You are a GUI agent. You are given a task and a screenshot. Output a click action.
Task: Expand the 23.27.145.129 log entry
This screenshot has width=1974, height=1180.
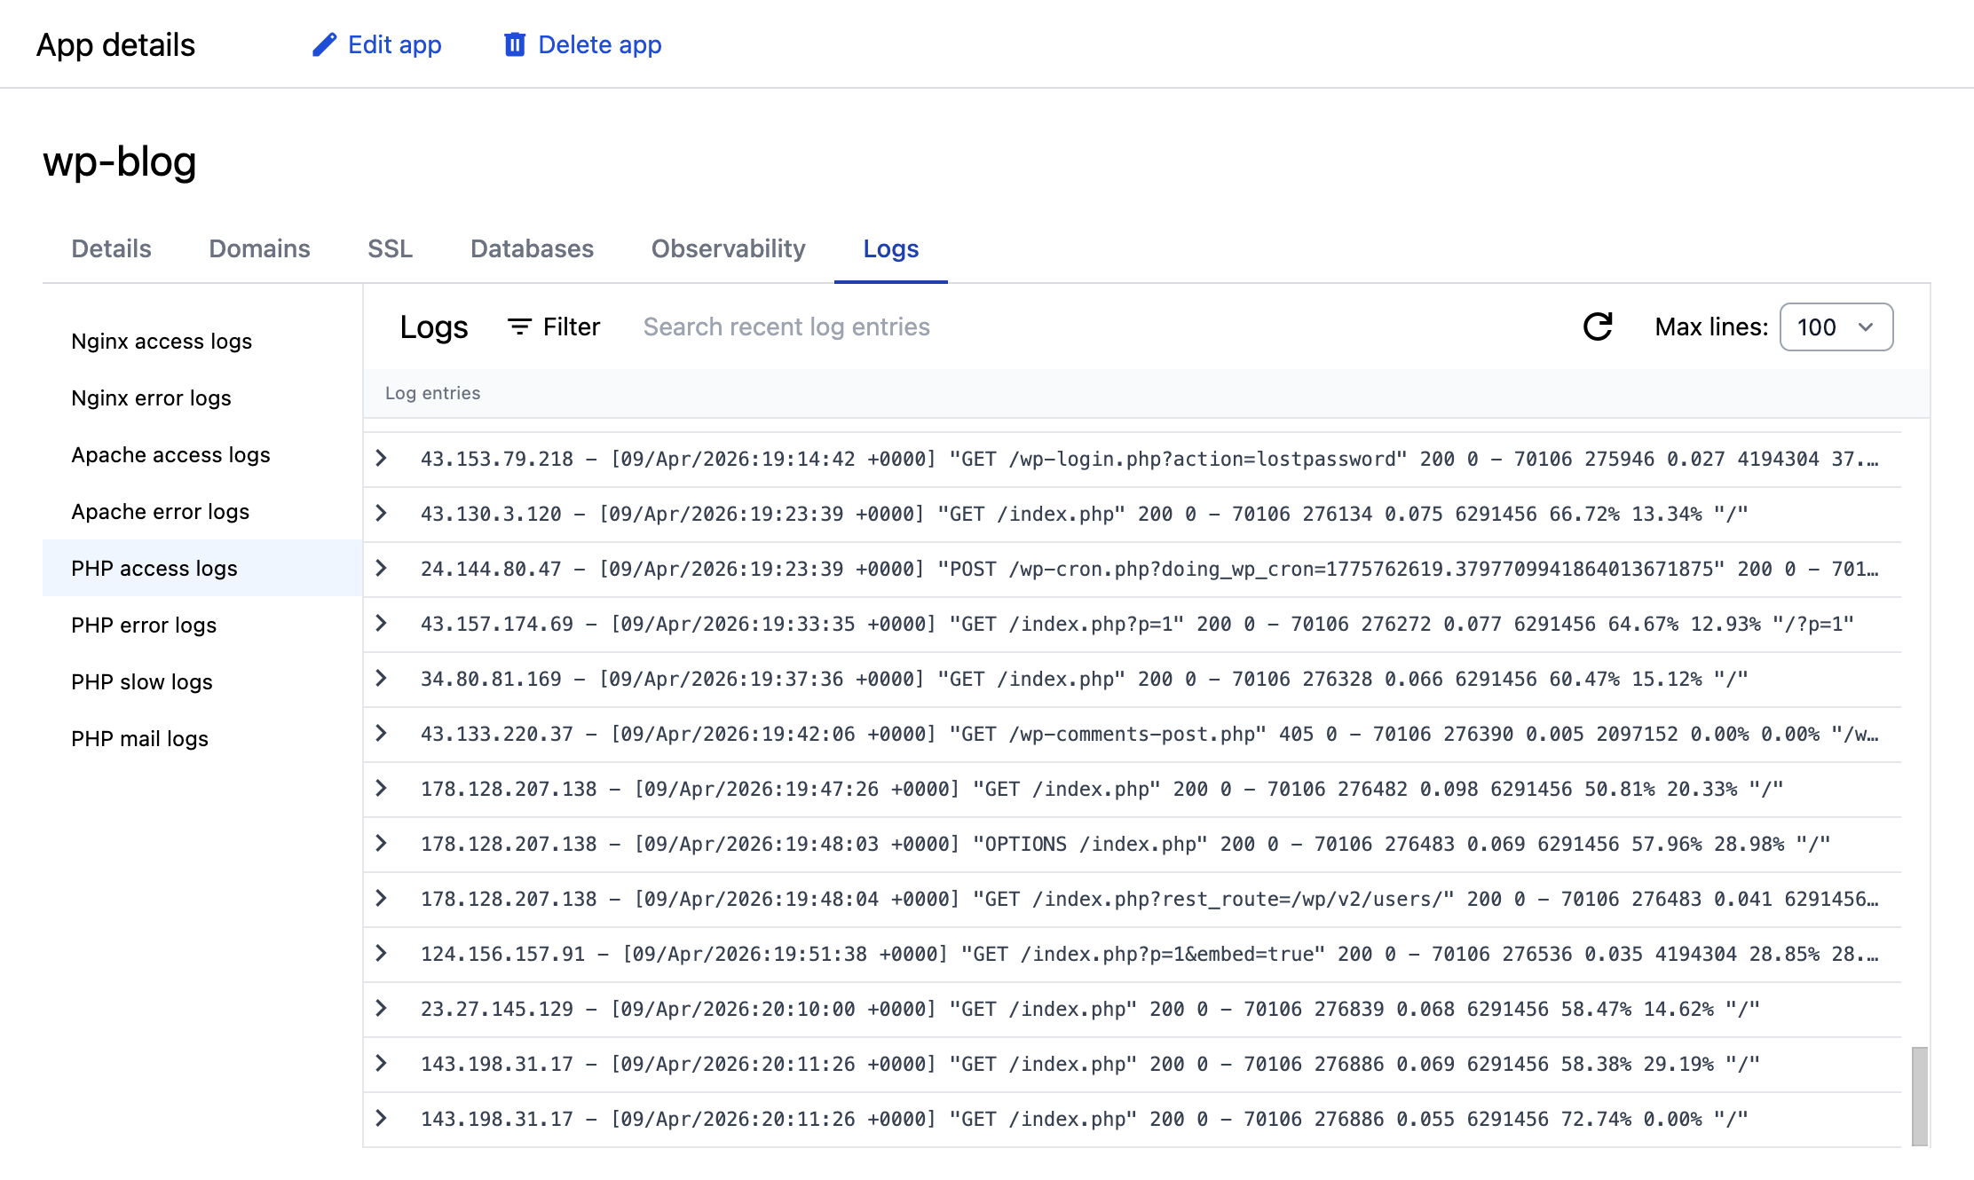[382, 1009]
